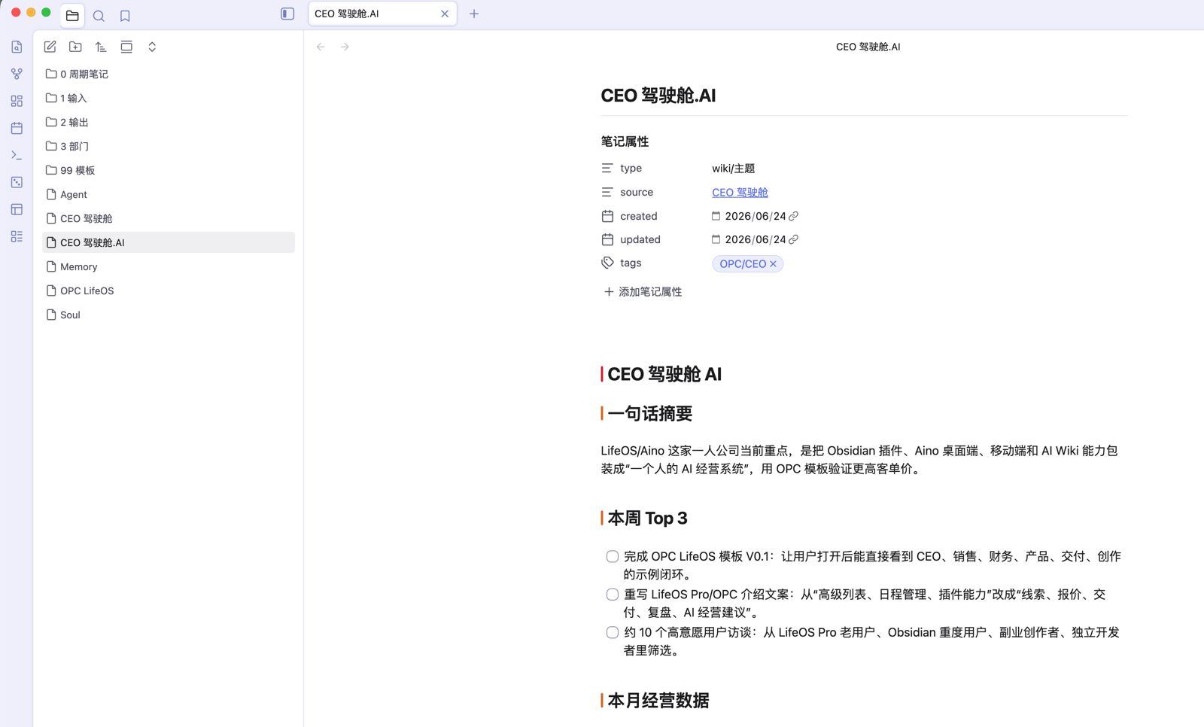Click the source property icon
Viewport: 1204px width, 727px height.
607,192
